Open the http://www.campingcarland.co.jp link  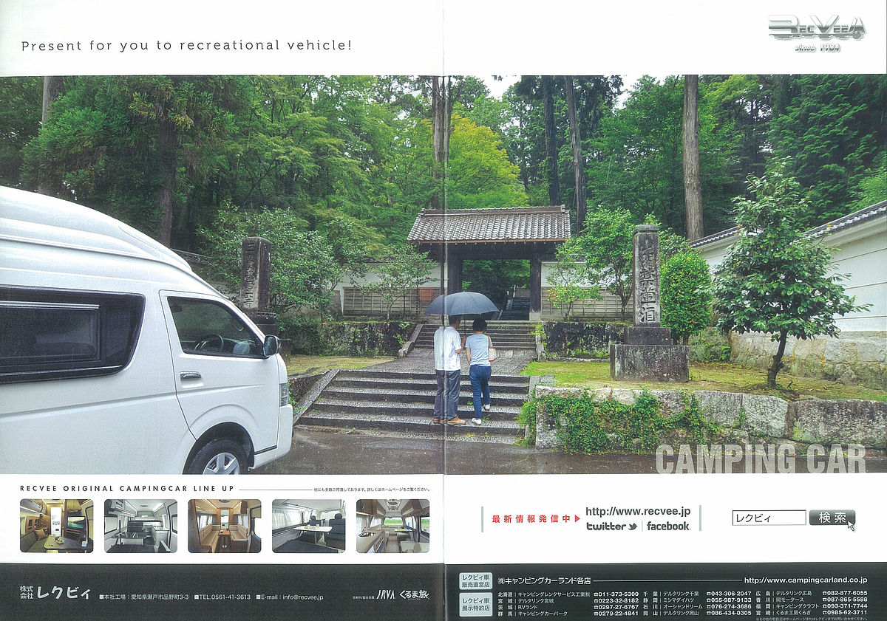tap(806, 580)
